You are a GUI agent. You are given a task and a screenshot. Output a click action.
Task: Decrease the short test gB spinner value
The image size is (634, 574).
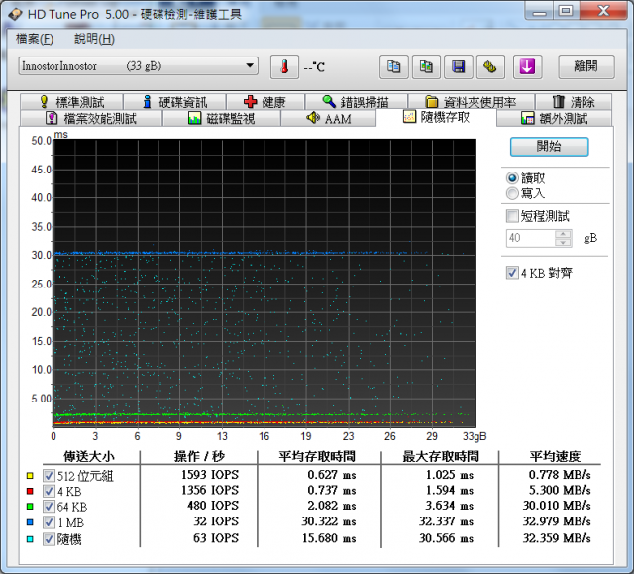coord(563,242)
